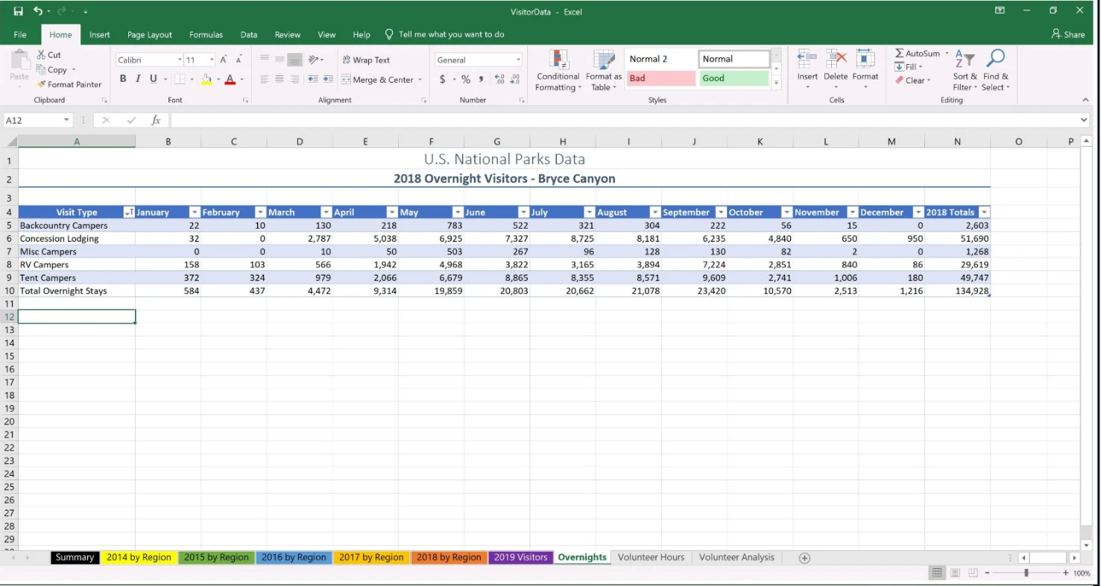1101x586 pixels.
Task: Click inside the Name Box showing A12
Action: pos(31,120)
